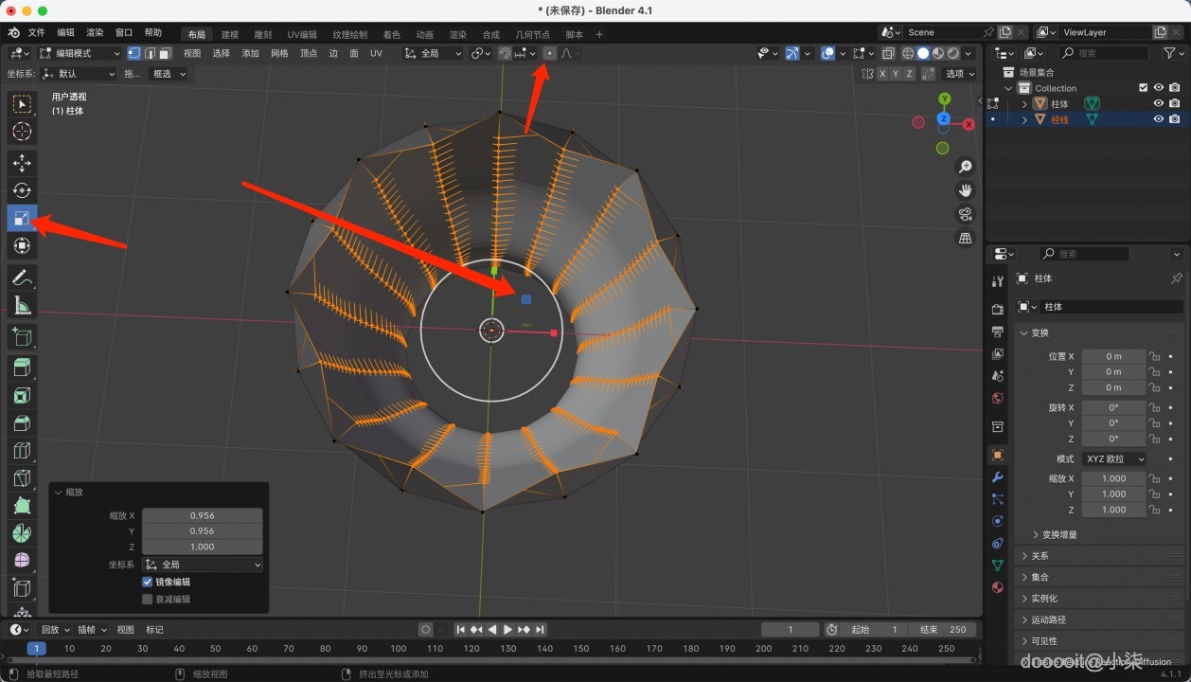This screenshot has width=1191, height=682.
Task: Toggle camera view in viewport gizmo
Action: tap(966, 214)
